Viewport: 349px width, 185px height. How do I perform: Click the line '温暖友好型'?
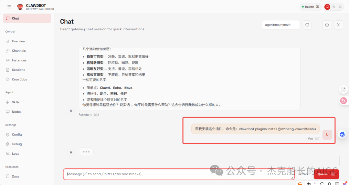[114, 69]
